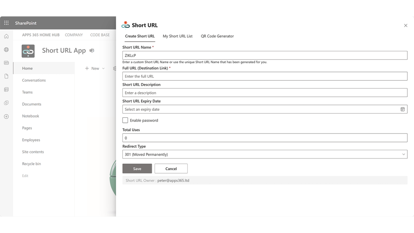Click the Save button

(137, 169)
